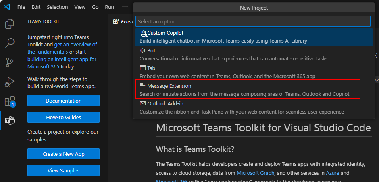Click the Documentation button
Screen dimensions: 379x182
[64, 101]
